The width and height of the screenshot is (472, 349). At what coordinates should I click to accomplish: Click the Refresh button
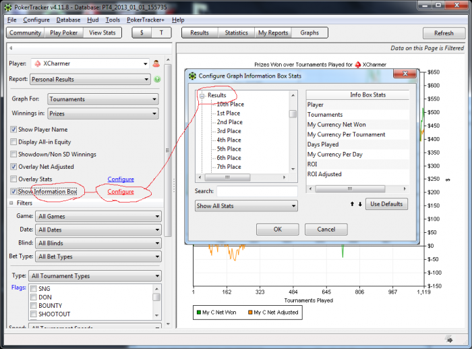444,33
